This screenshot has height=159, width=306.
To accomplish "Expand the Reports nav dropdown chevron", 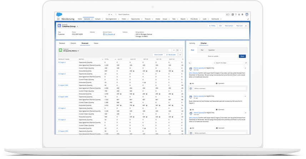I will tap(187, 19).
